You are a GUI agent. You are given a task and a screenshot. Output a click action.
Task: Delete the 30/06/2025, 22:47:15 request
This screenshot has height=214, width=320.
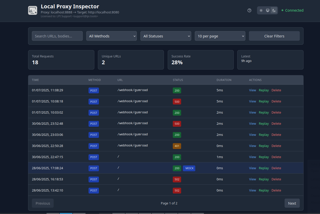tap(276, 157)
